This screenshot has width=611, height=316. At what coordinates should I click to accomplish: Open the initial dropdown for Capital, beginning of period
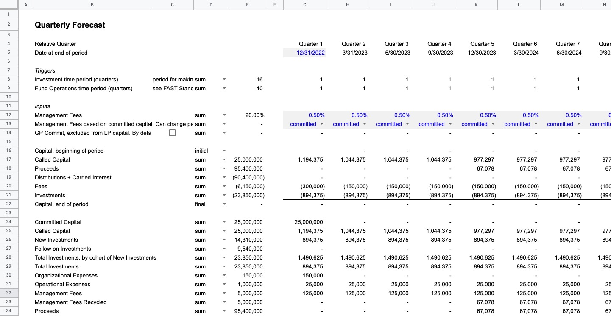click(x=224, y=151)
